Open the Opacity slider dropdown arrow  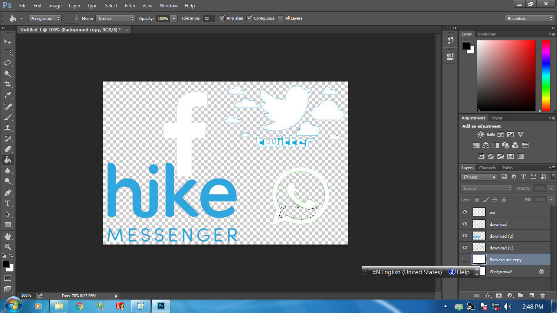(x=174, y=18)
